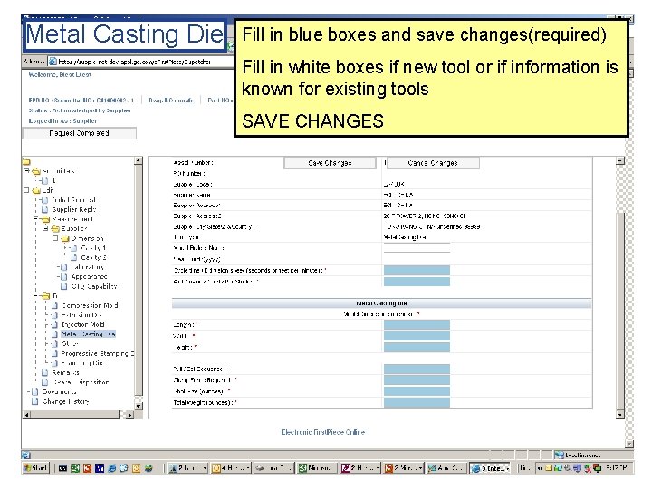This screenshot has height=489, width=652.
Task: Click the page icon in address bar
Action: tap(53, 62)
